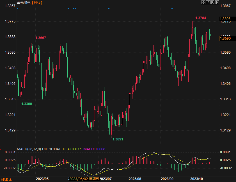The height and width of the screenshot is (182, 236).
Task: Click the lone blue event dot near June
Action: tap(68, 8)
